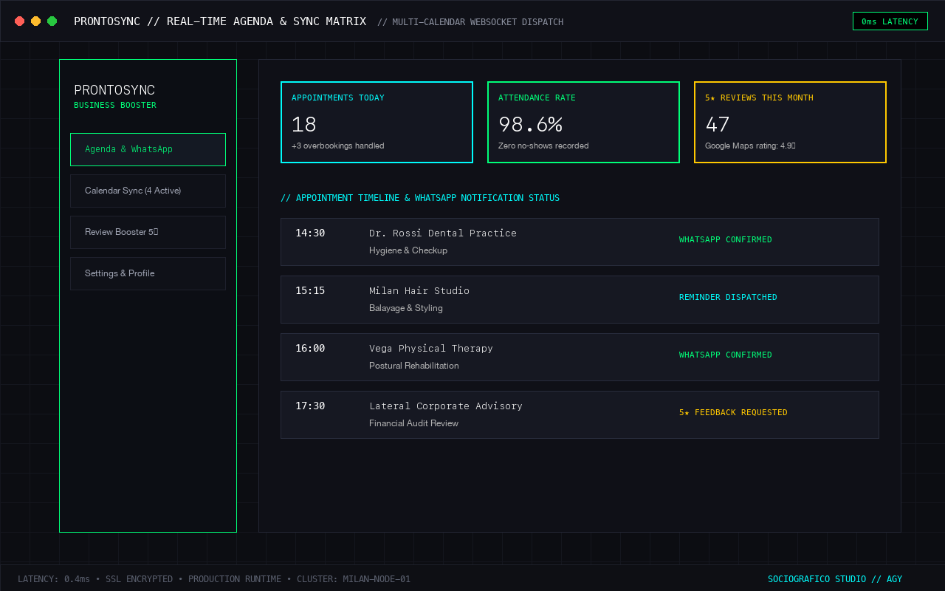
Task: Click the REMINDER DISPATCHED status
Action: tap(728, 297)
